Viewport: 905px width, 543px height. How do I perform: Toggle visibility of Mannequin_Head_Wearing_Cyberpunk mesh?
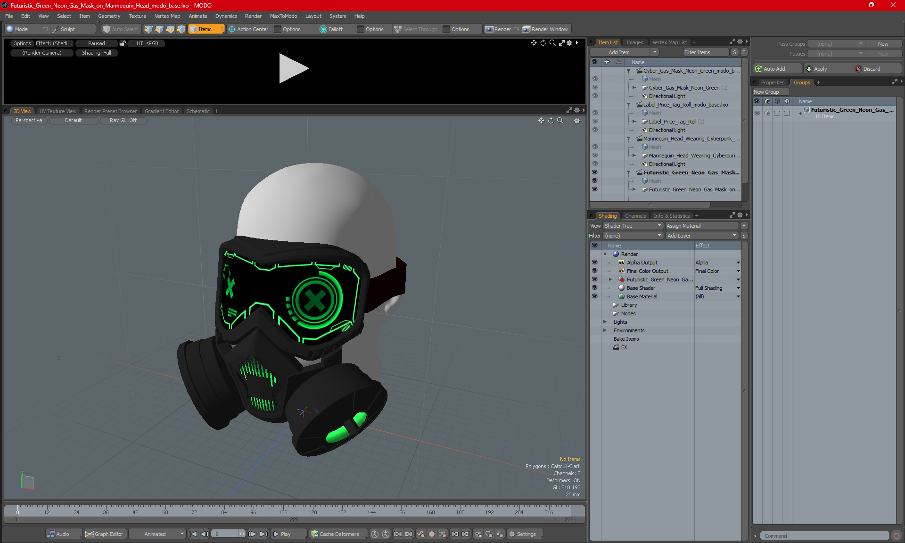tap(595, 147)
